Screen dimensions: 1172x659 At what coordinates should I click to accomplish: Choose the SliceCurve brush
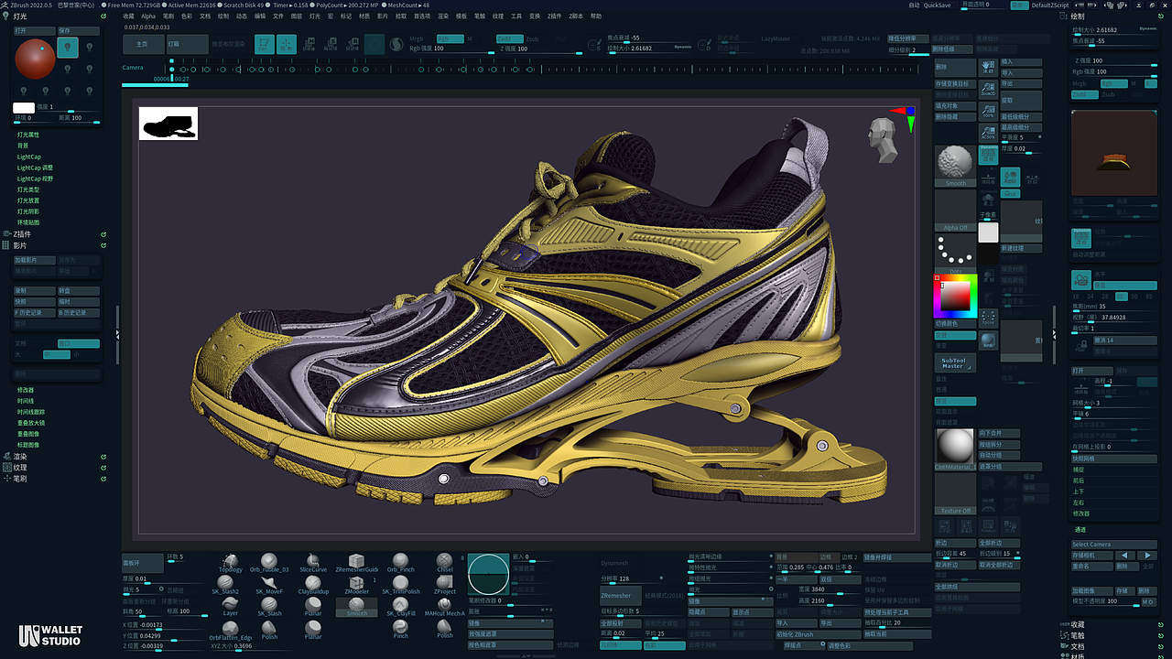(x=313, y=562)
